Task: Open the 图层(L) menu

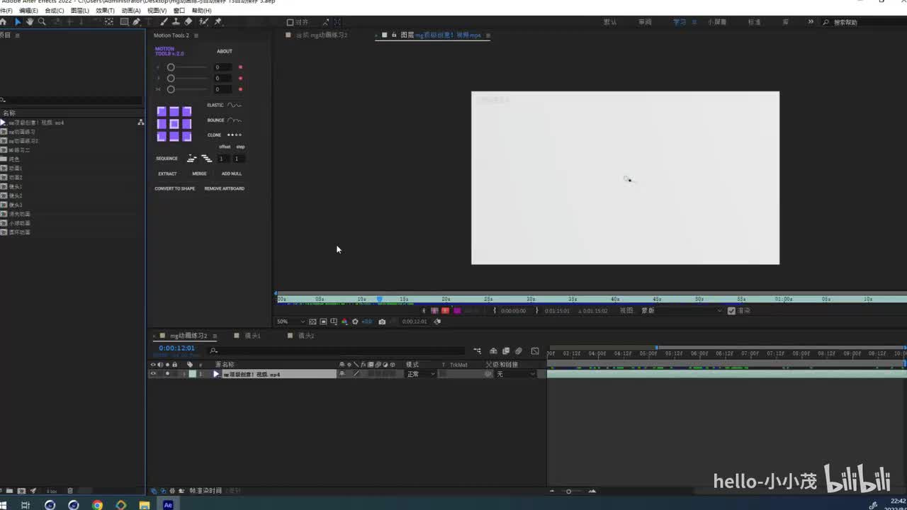Action: click(80, 11)
